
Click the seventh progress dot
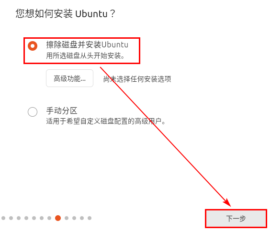pos(49,218)
